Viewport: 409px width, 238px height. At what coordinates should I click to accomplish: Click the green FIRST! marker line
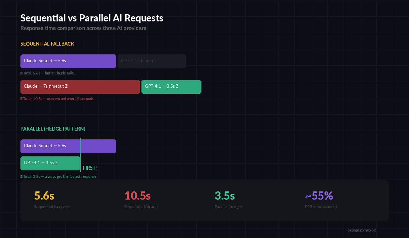80,155
